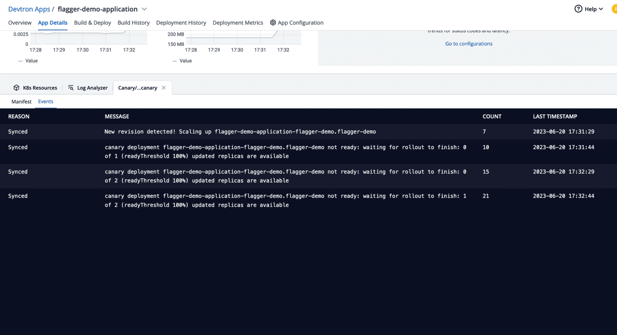Open Log Analyzer via its search icon
This screenshot has width=617, height=335.
point(71,88)
